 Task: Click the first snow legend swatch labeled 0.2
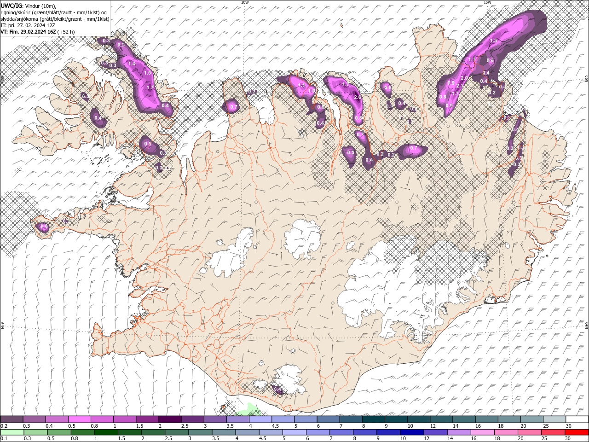[12, 419]
